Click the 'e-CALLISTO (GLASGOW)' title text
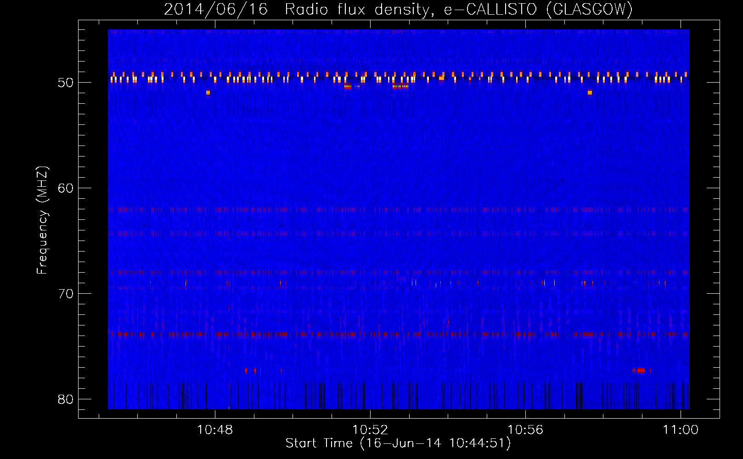The height and width of the screenshot is (459, 743). click(538, 9)
